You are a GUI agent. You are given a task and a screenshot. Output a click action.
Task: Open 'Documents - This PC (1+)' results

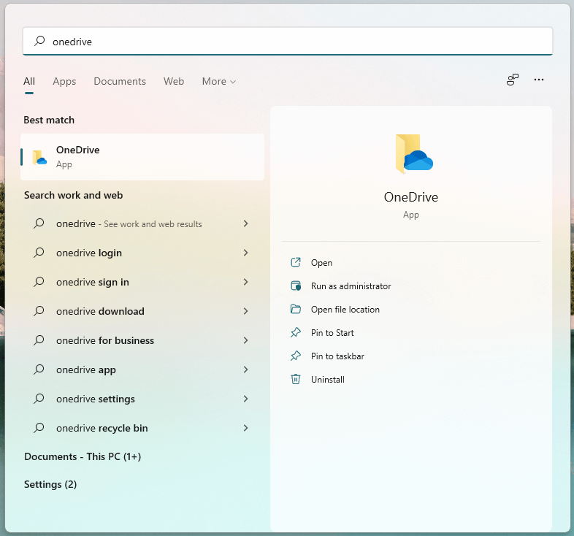tap(83, 457)
